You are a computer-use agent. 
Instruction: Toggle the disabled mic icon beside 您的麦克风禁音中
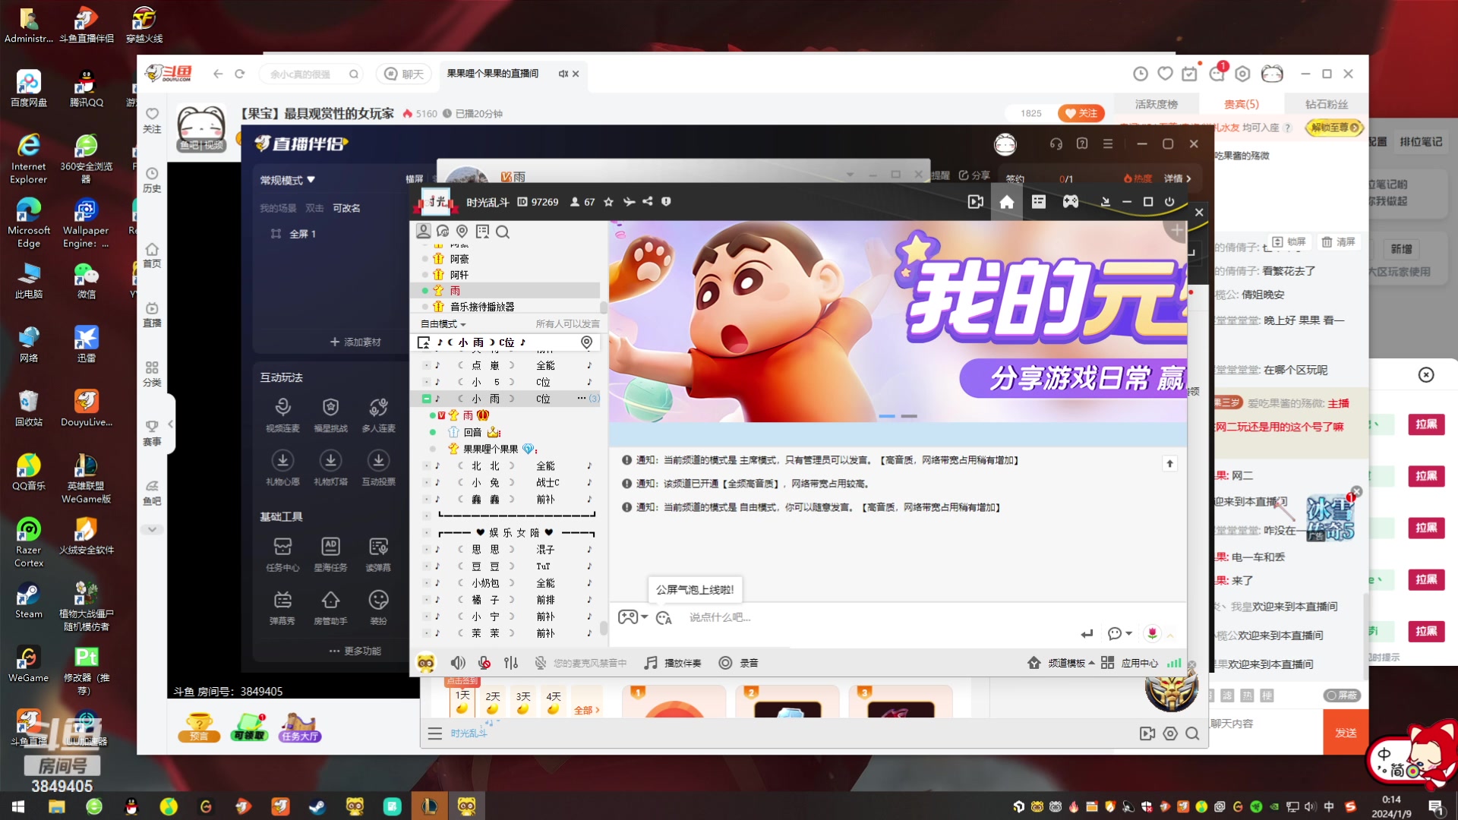pyautogui.click(x=540, y=663)
